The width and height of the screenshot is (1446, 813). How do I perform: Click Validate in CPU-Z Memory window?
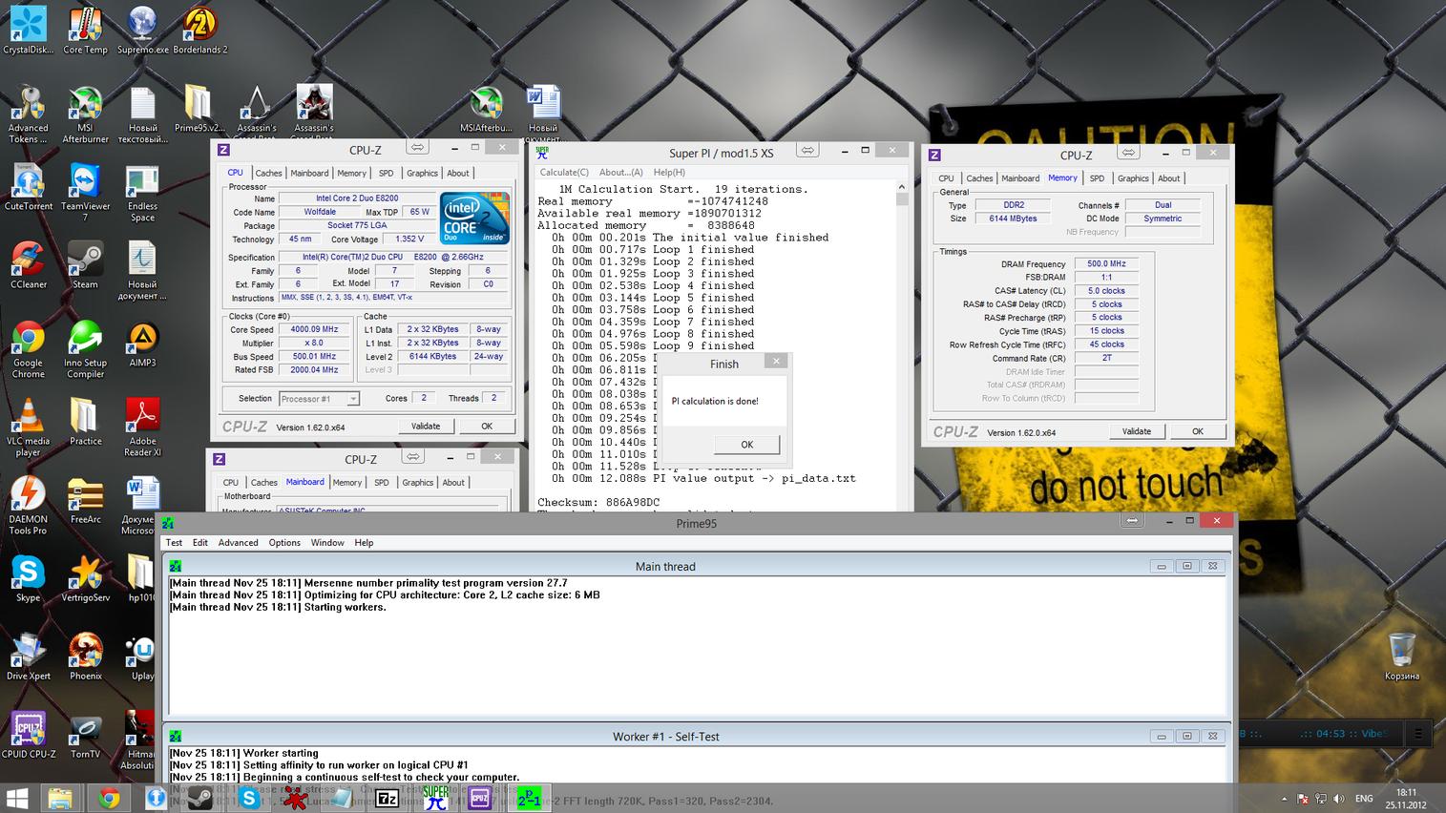[1136, 431]
